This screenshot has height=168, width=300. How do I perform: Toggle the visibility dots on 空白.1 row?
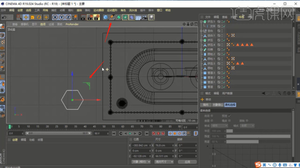222,35
